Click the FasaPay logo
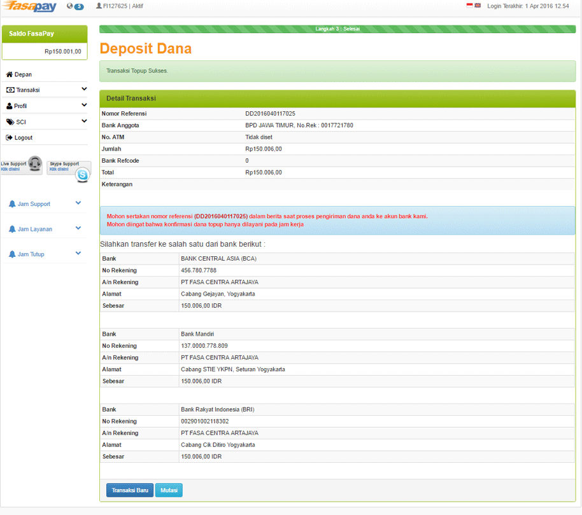The image size is (582, 515). click(x=30, y=6)
